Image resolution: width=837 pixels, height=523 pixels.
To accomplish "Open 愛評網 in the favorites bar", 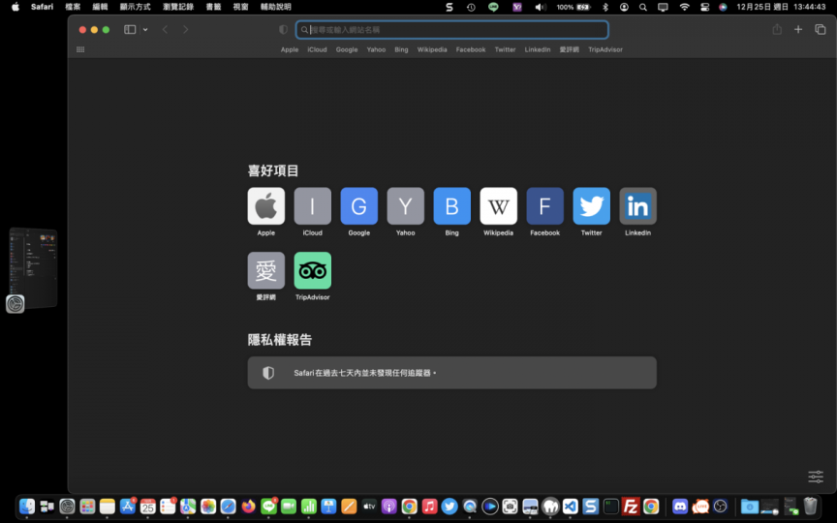I will tap(569, 49).
